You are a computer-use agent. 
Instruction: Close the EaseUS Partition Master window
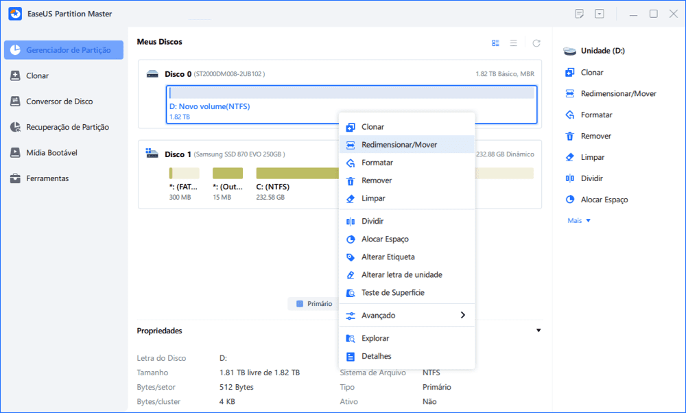click(674, 14)
